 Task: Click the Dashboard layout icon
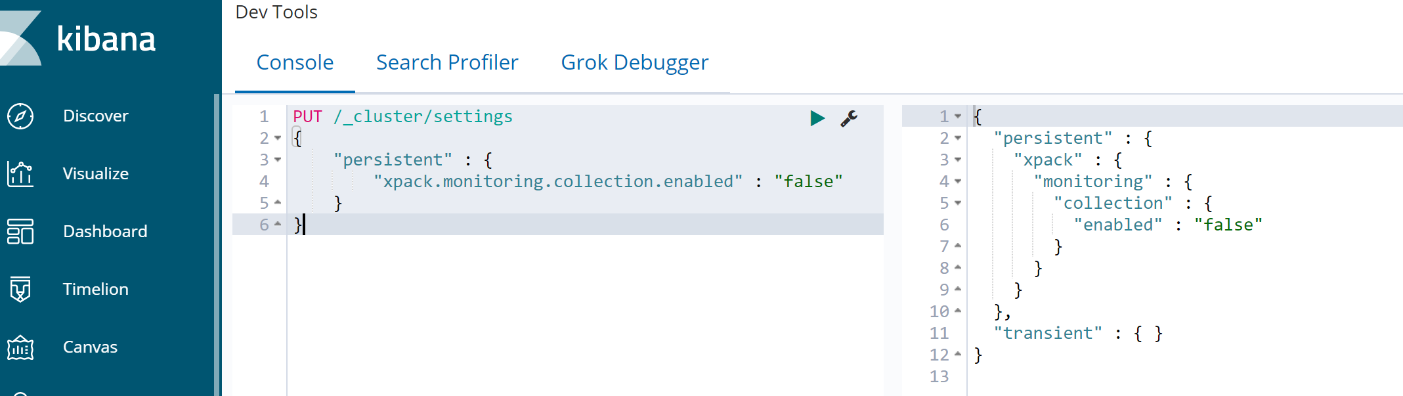coord(20,232)
